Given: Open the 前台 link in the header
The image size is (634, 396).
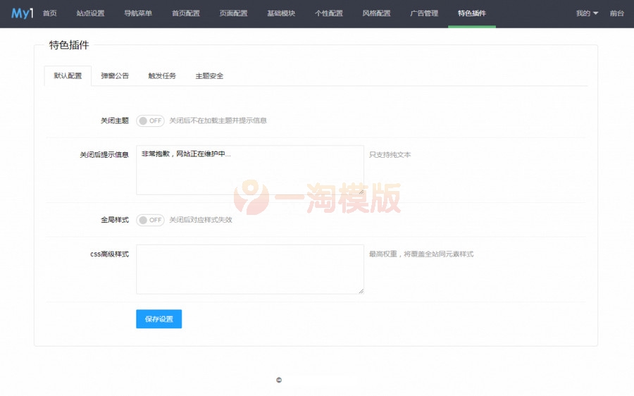Looking at the screenshot, I should click(616, 13).
